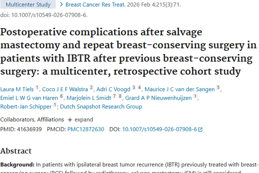Open the external DOI link icon
The height and width of the screenshot is (173, 259).
[x=200, y=129]
